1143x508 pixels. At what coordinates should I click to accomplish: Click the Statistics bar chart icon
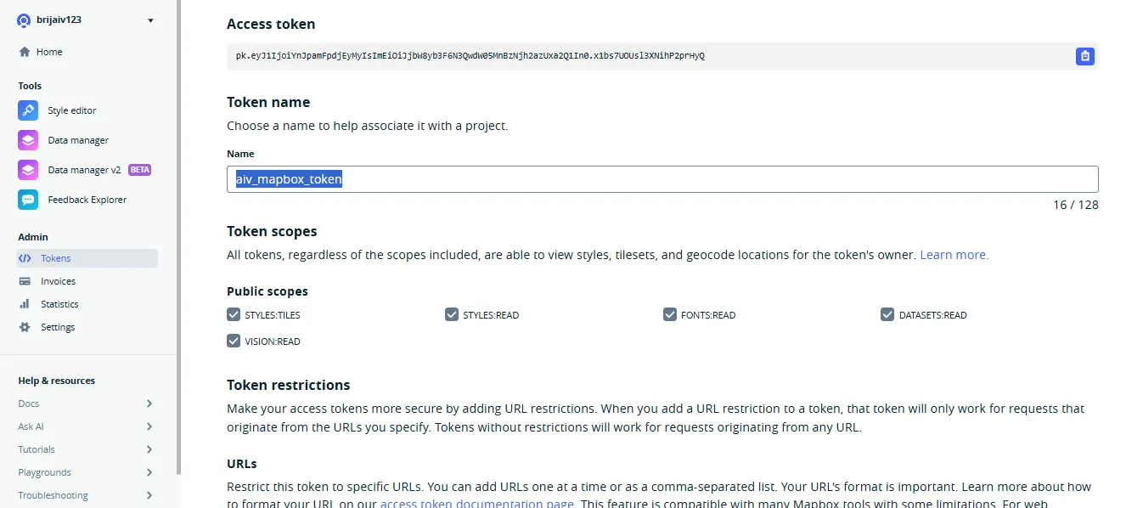(25, 304)
